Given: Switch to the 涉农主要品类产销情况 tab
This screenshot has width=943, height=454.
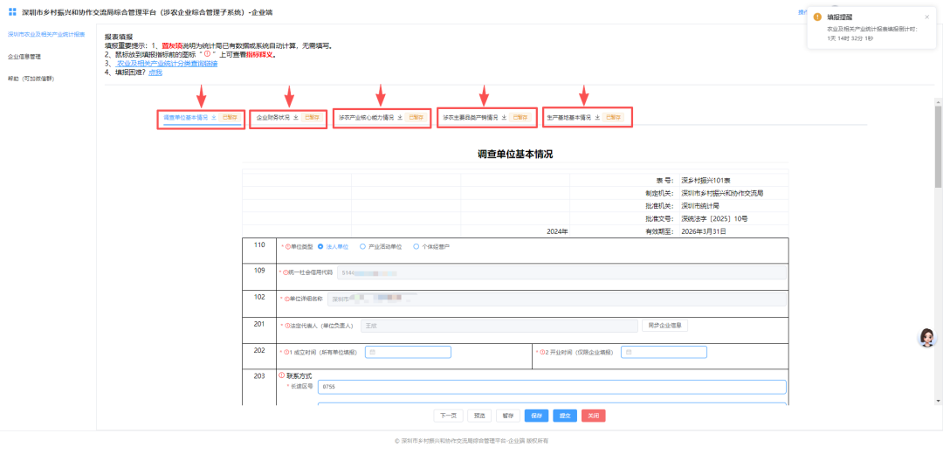Looking at the screenshot, I should coord(470,117).
